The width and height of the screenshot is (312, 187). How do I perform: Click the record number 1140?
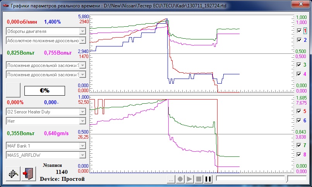[62, 172]
